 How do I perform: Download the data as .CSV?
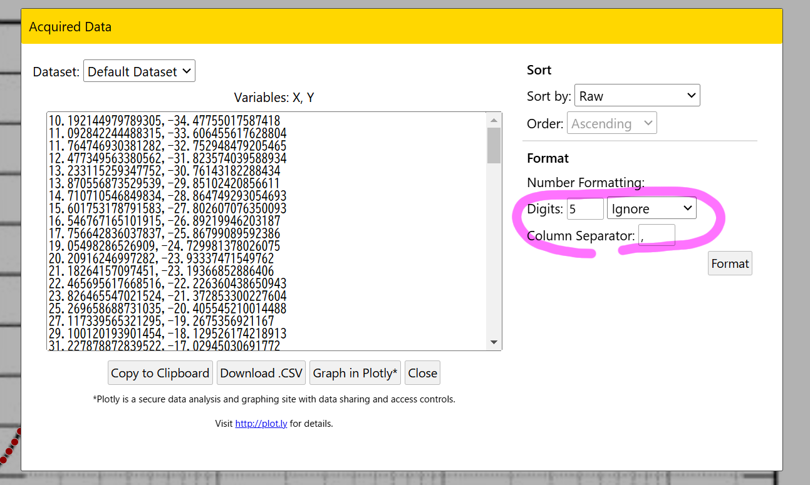(261, 373)
